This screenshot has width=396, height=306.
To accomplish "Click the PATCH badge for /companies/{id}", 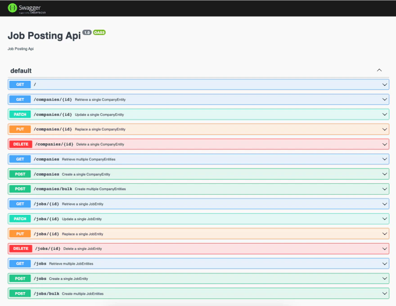I will (x=19, y=114).
